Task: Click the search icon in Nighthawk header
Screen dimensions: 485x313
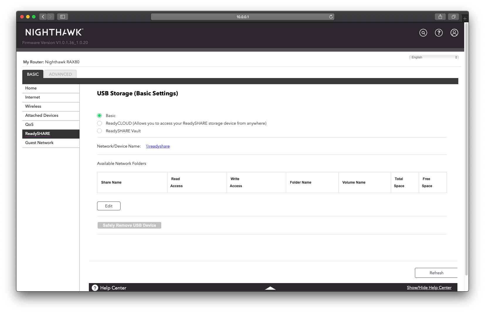Action: [x=423, y=33]
